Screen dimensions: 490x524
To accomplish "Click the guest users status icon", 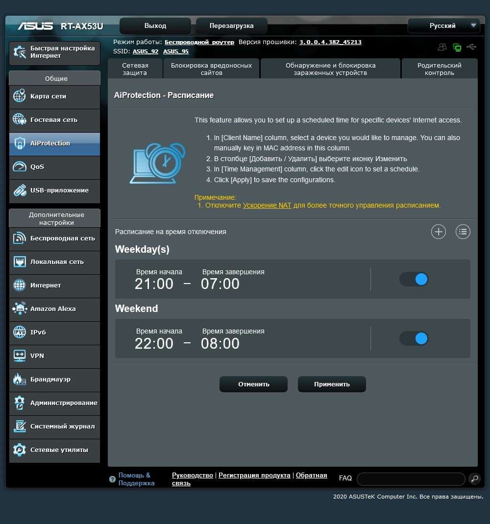I will coord(442,47).
